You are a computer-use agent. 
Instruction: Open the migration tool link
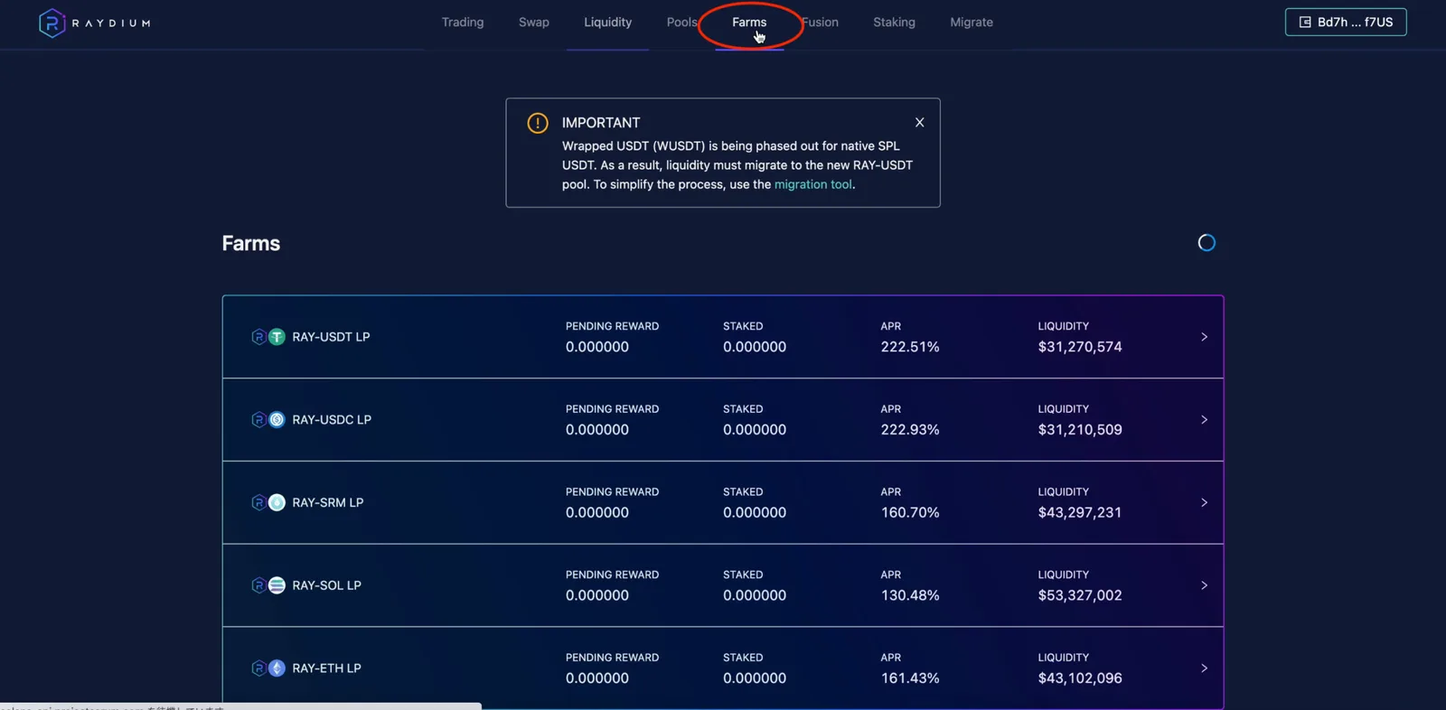coord(813,184)
